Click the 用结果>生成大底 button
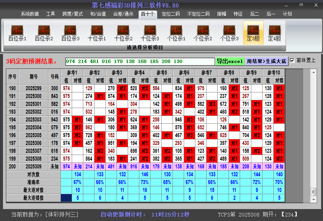The image size is (323, 221). [x=267, y=61]
